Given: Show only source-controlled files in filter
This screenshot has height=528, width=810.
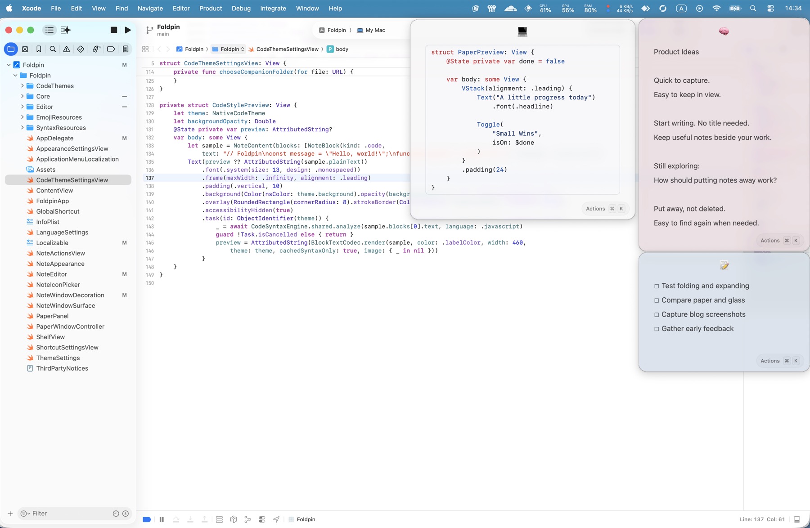Looking at the screenshot, I should [x=126, y=514].
